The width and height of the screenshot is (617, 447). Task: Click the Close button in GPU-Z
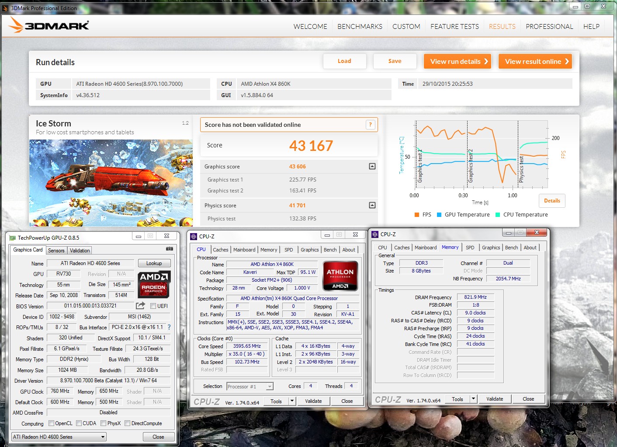coord(158,437)
